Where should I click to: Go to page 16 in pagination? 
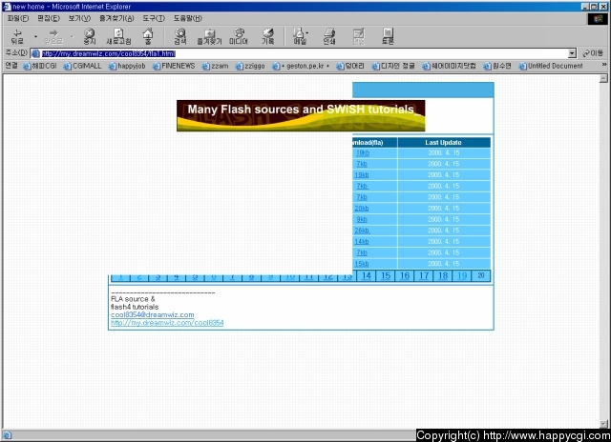tap(405, 276)
